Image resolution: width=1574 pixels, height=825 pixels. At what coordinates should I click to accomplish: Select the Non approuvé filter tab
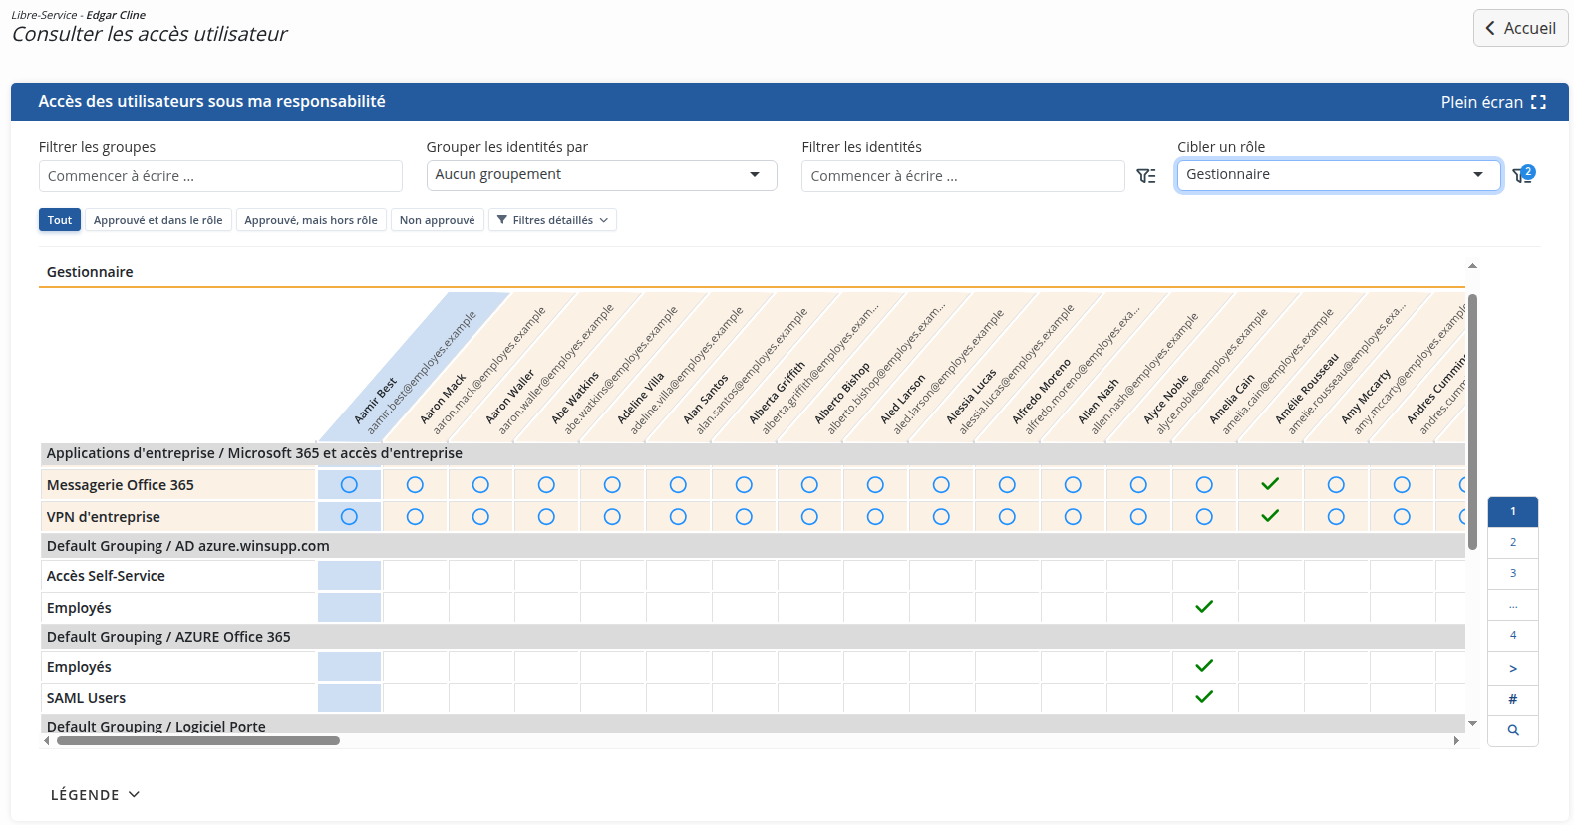coord(437,220)
